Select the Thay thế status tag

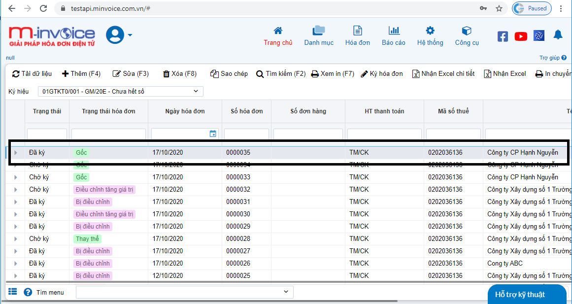(87, 239)
